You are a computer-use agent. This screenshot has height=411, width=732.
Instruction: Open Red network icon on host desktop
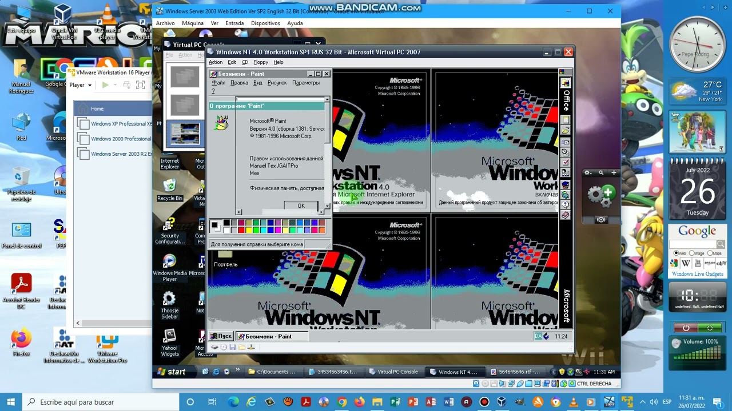tap(21, 126)
